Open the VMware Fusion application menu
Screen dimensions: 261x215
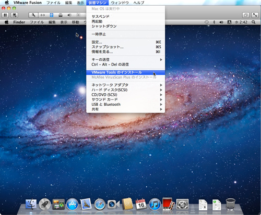tap(28, 3)
